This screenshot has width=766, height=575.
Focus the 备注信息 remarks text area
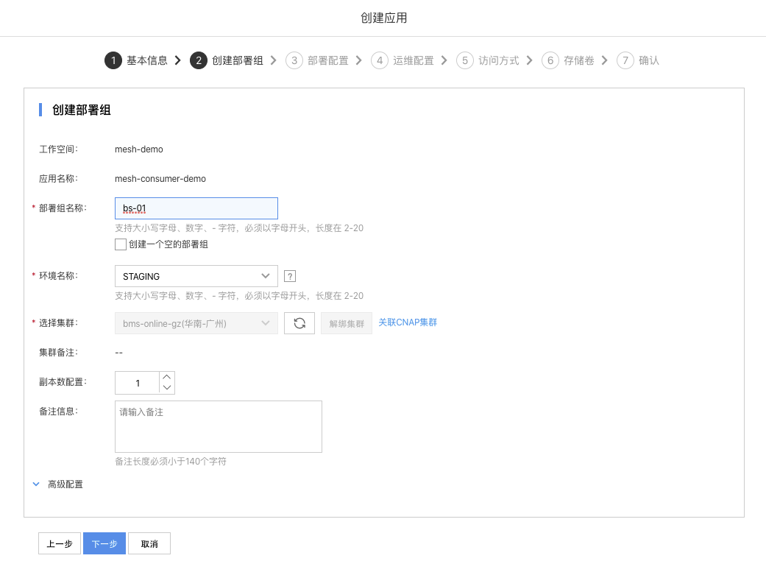[x=219, y=426]
